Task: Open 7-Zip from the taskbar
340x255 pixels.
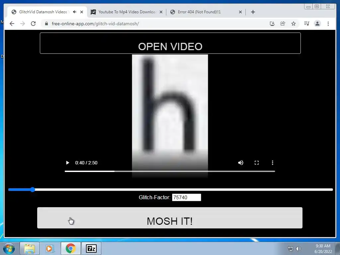Action: (91, 248)
